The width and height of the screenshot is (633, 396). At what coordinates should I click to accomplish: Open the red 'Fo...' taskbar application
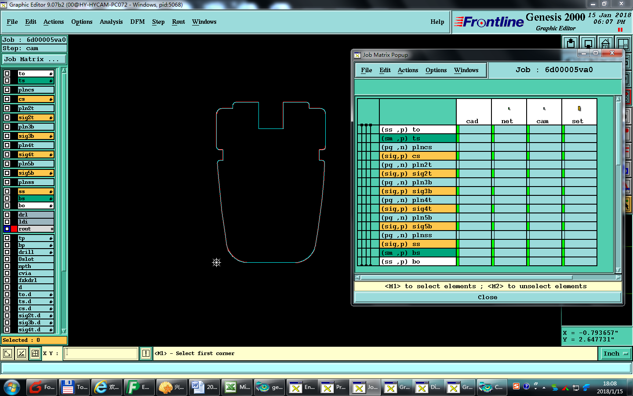pos(42,387)
